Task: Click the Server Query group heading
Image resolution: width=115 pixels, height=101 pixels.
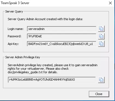Action: click(14, 12)
